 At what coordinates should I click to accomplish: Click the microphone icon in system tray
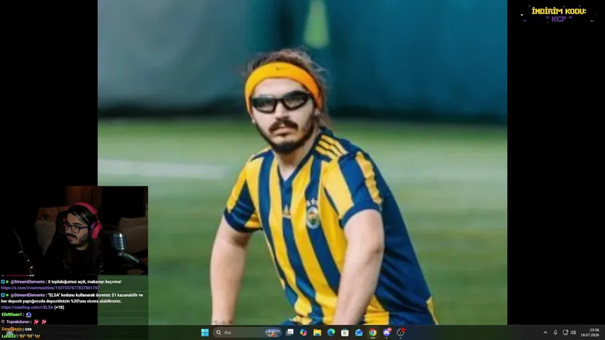tap(555, 332)
